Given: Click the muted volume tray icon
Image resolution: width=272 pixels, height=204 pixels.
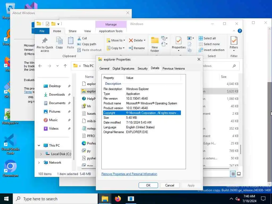Looking at the screenshot, I should pyautogui.click(x=238, y=199).
